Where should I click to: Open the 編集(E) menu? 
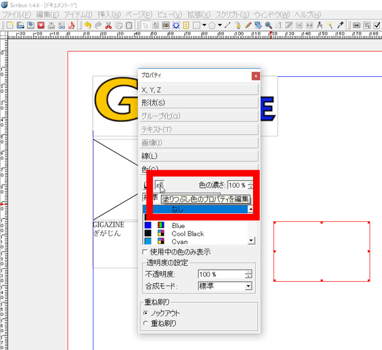(48, 15)
